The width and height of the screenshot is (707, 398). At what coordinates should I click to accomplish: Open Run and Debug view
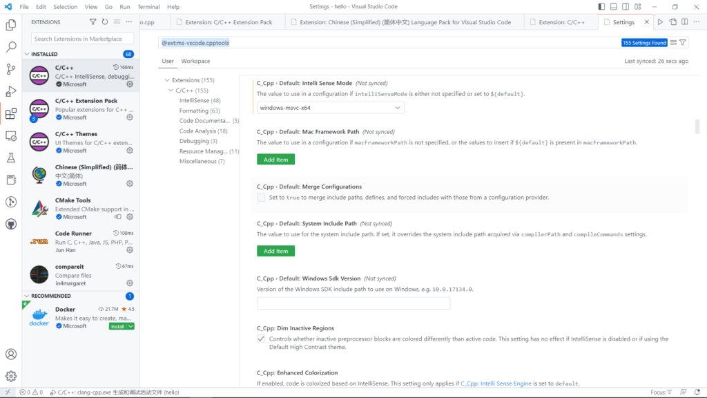(11, 91)
